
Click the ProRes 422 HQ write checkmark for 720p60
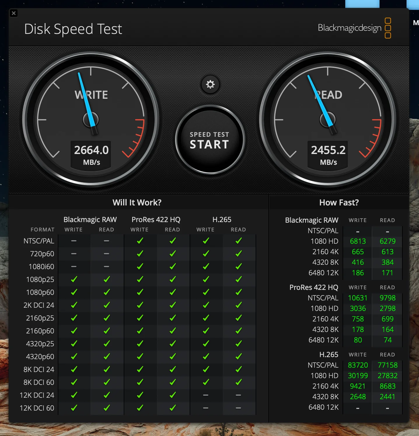point(140,254)
